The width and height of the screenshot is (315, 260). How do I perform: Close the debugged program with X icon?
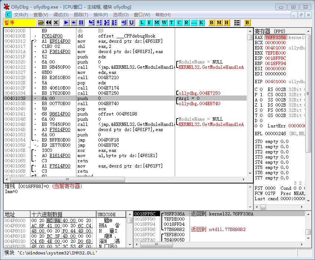56,23
